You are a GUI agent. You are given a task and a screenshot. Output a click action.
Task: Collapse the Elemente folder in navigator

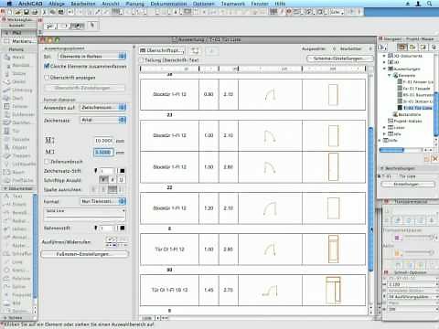click(390, 75)
